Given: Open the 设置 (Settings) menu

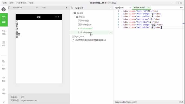Looking at the screenshot, I should [x=5, y=3].
